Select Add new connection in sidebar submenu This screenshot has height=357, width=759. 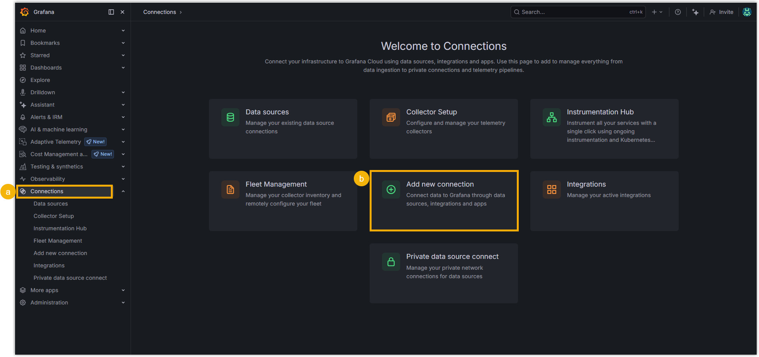[x=60, y=253]
